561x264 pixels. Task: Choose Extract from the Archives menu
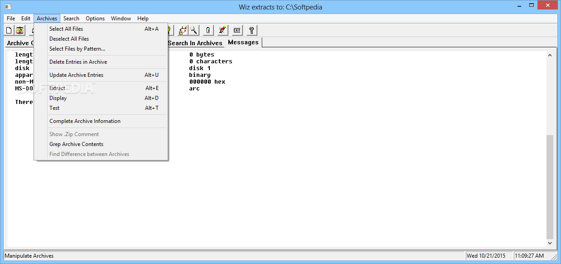click(101, 88)
